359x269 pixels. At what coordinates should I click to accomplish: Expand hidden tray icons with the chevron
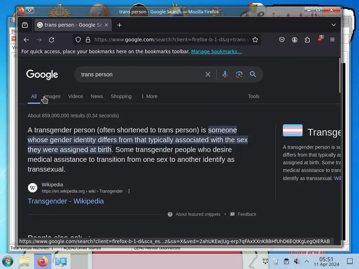[x=307, y=261]
